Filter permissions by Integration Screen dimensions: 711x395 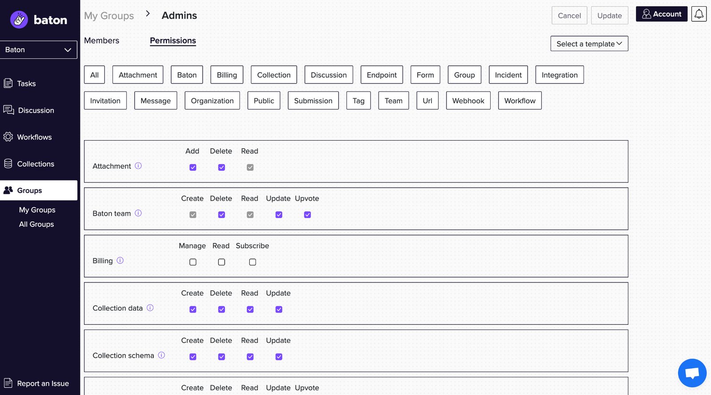tap(559, 75)
